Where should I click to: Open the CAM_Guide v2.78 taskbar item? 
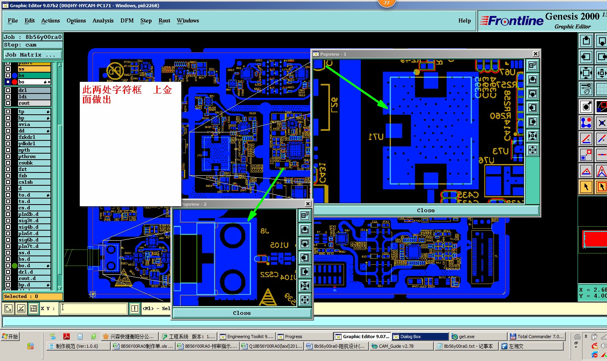point(401,346)
